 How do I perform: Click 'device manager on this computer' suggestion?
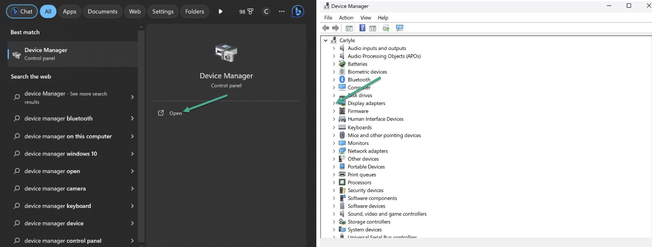click(73, 136)
